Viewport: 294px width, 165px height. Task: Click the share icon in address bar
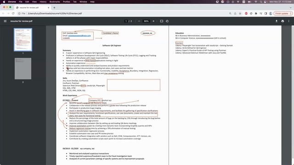[x=235, y=13]
